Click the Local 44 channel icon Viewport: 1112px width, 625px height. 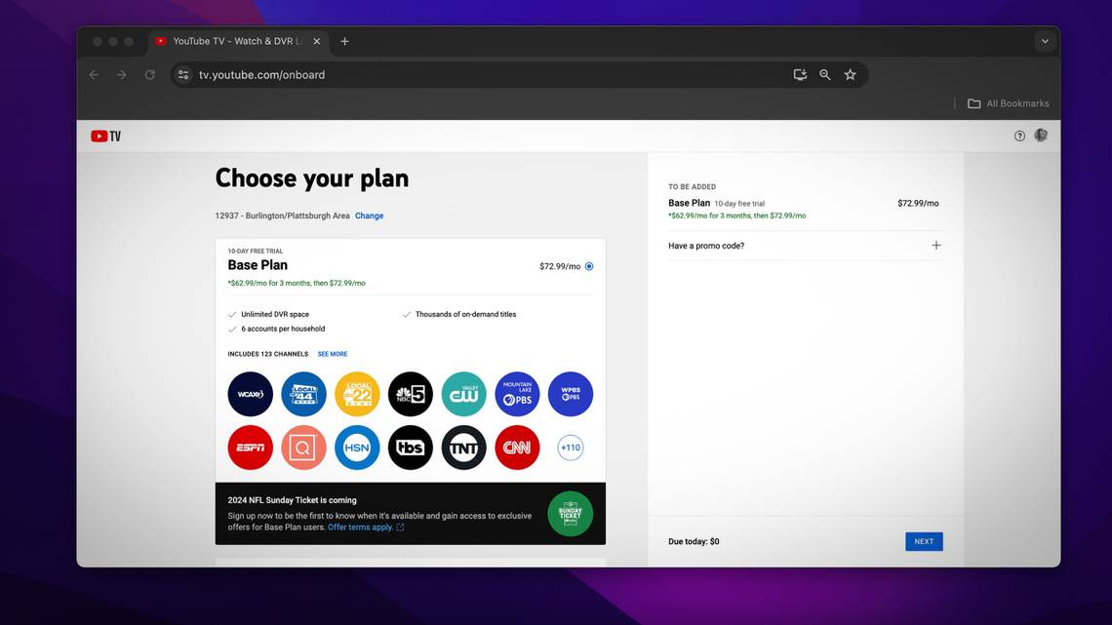pos(303,394)
